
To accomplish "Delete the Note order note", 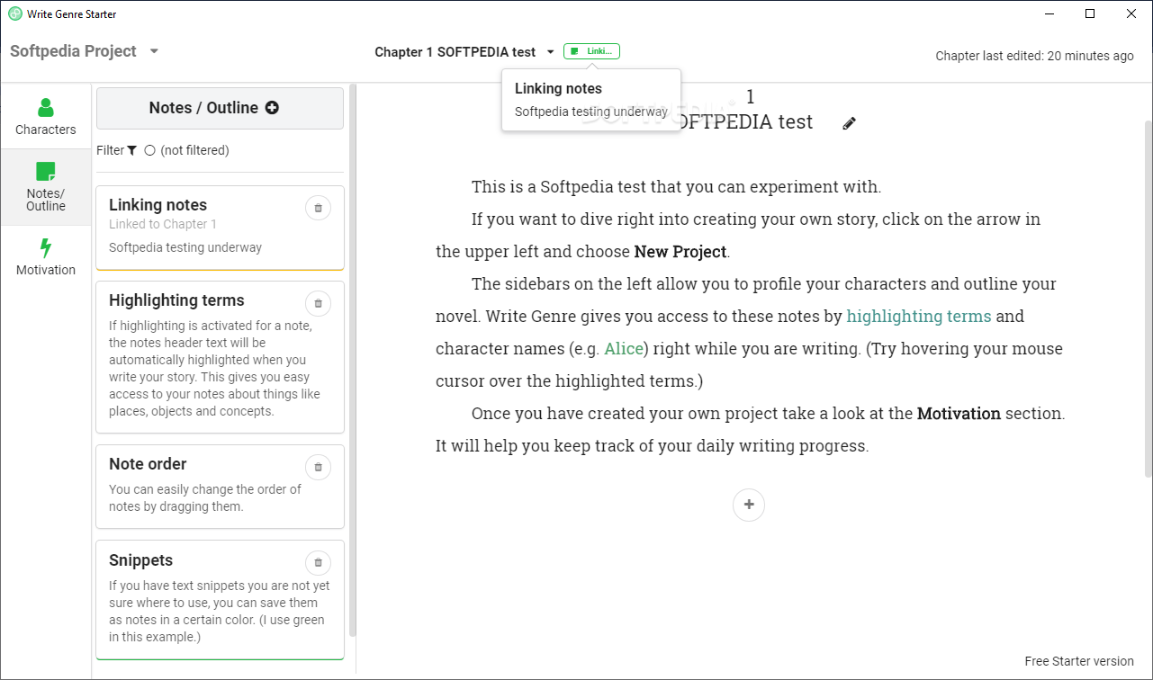I will [x=318, y=467].
